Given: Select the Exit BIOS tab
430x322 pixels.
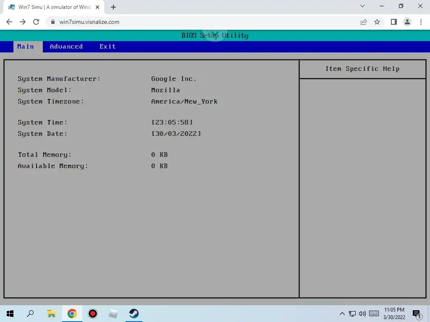Looking at the screenshot, I should coord(107,47).
